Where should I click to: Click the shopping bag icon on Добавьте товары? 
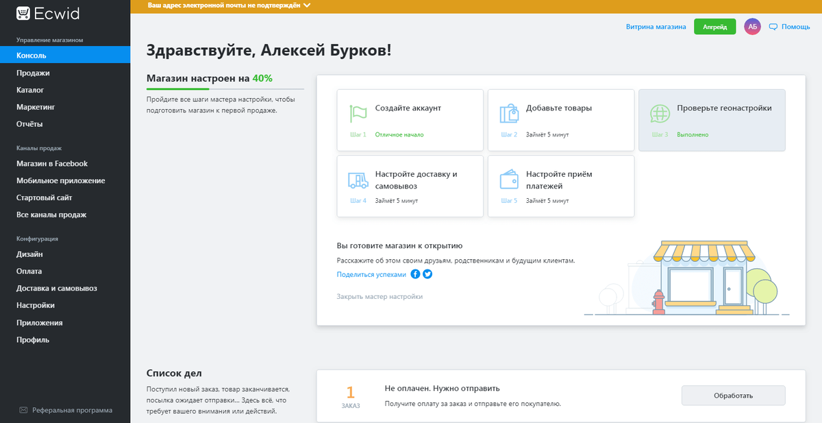509,113
